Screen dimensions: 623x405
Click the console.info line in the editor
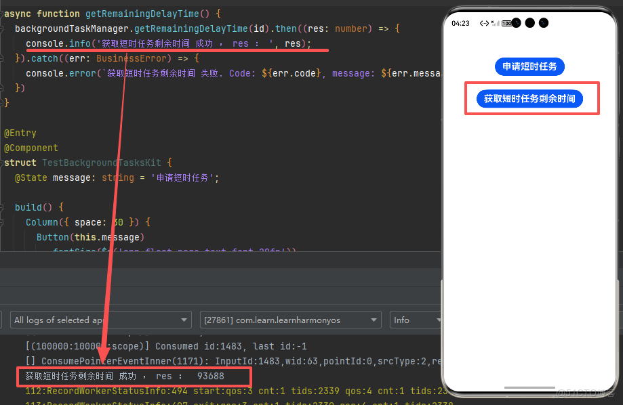pyautogui.click(x=169, y=43)
